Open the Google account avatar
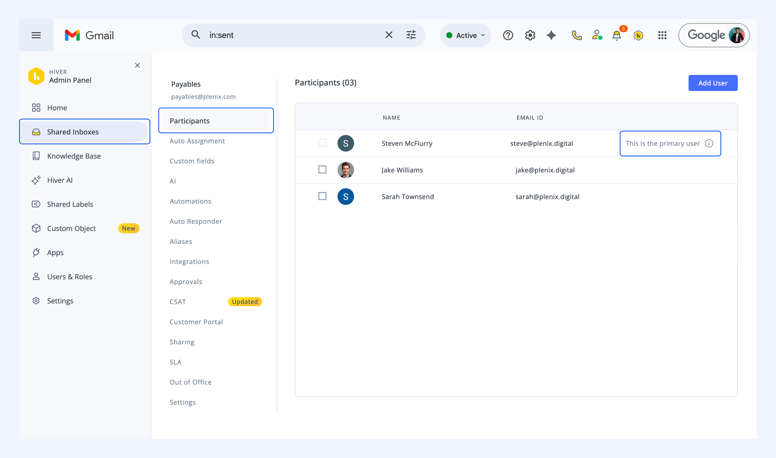This screenshot has height=458, width=776. point(737,35)
